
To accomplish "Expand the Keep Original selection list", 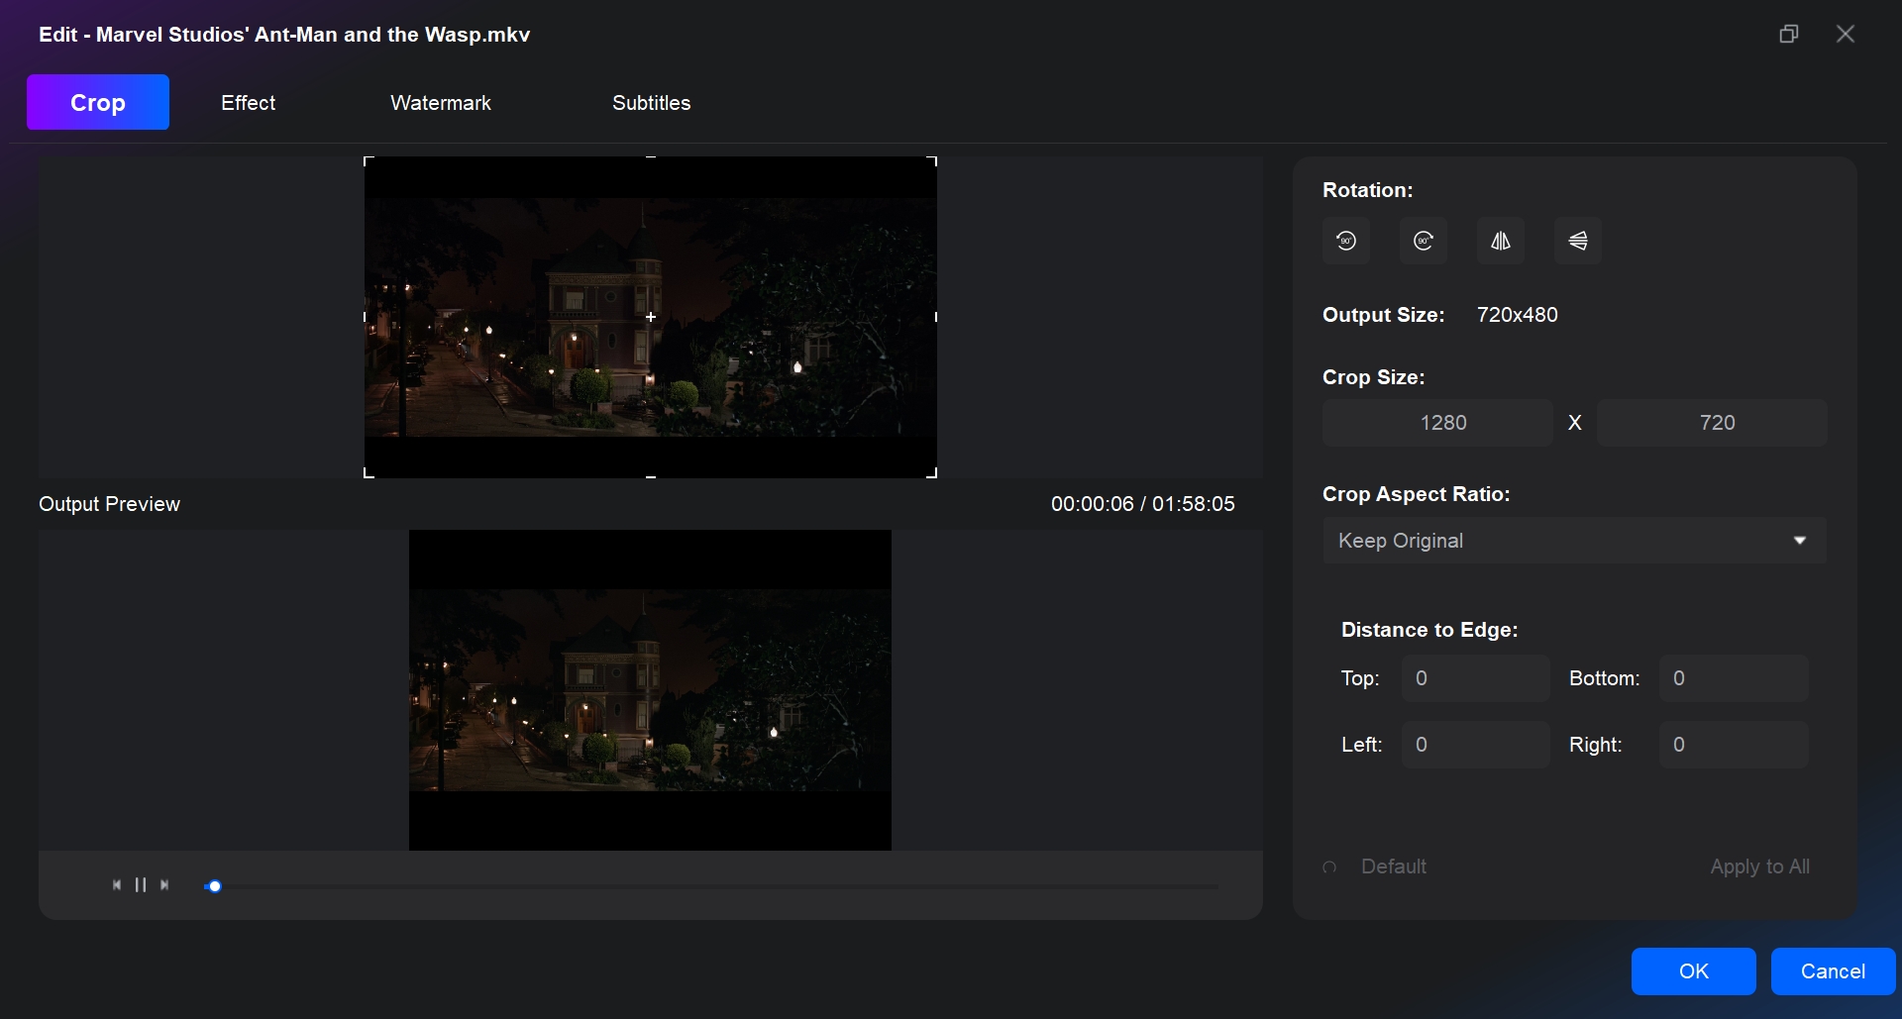I will point(1574,541).
